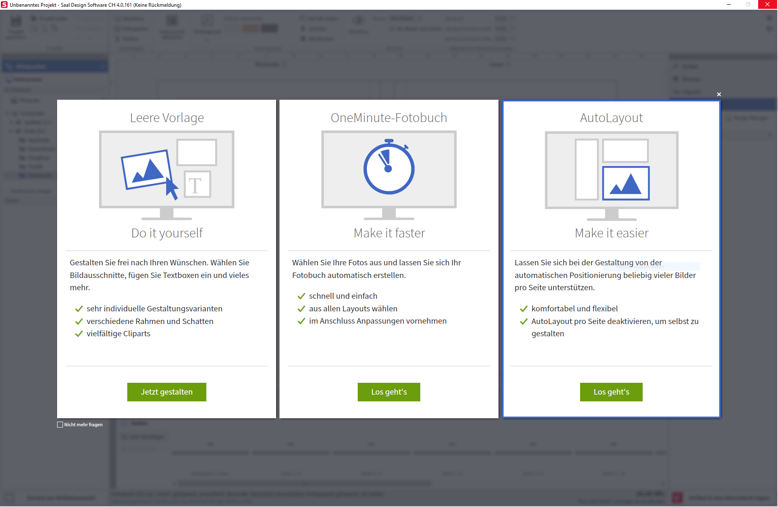778x507 pixels.
Task: Click the text verschiedene Rahmen und Schatten
Action: coord(150,322)
